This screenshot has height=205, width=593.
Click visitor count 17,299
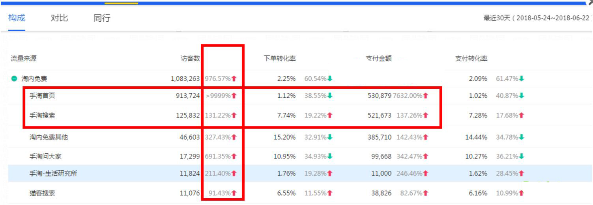click(x=190, y=156)
